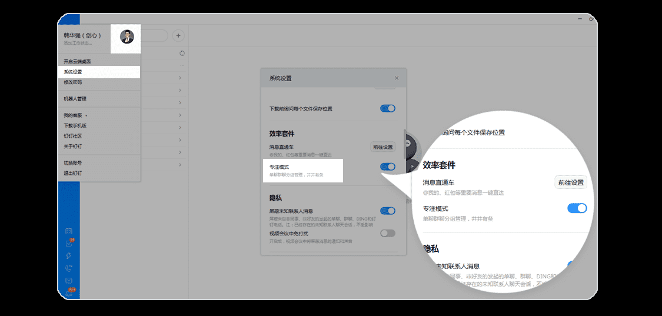Click the settings dialog vertical scrollbar

coord(404,144)
